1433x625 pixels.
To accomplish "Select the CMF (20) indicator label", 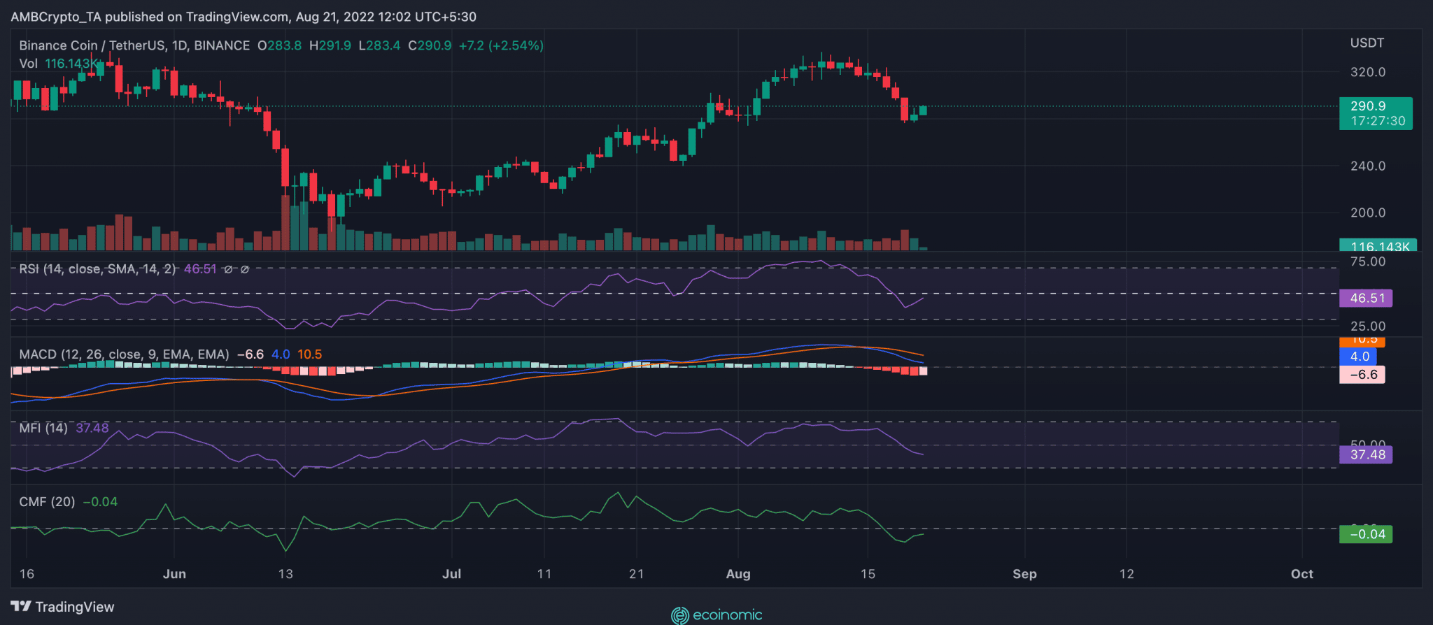I will tap(47, 502).
